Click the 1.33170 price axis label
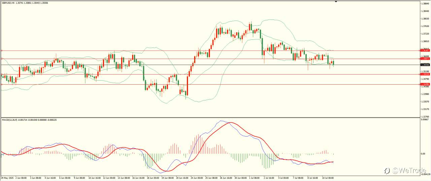431x181 pixels. [425, 109]
